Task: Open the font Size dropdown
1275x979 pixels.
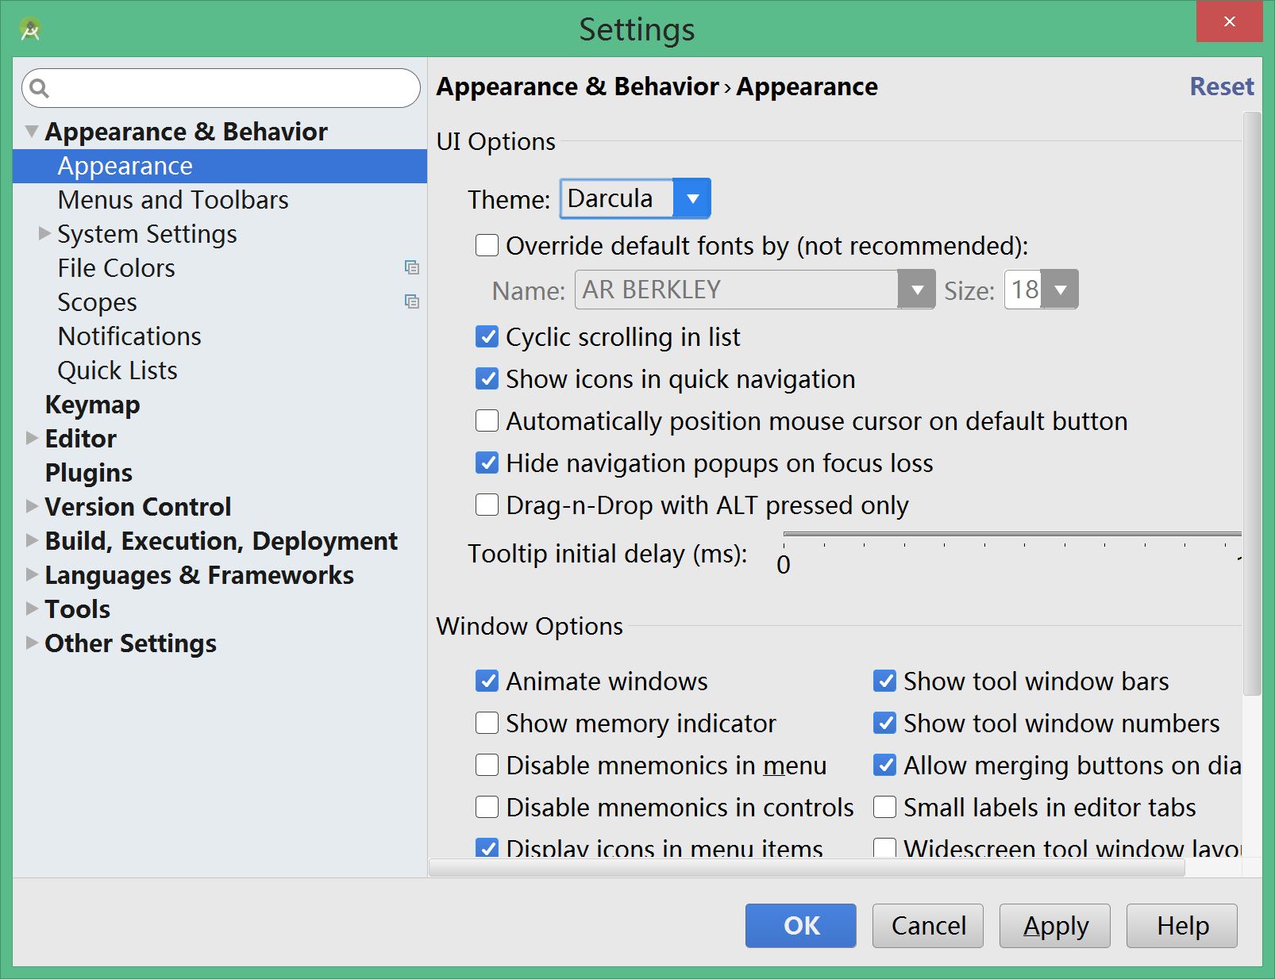Action: [x=1041, y=290]
